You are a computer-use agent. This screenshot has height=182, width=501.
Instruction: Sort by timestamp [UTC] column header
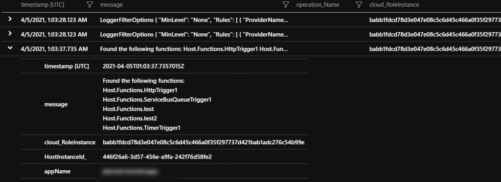coord(42,5)
